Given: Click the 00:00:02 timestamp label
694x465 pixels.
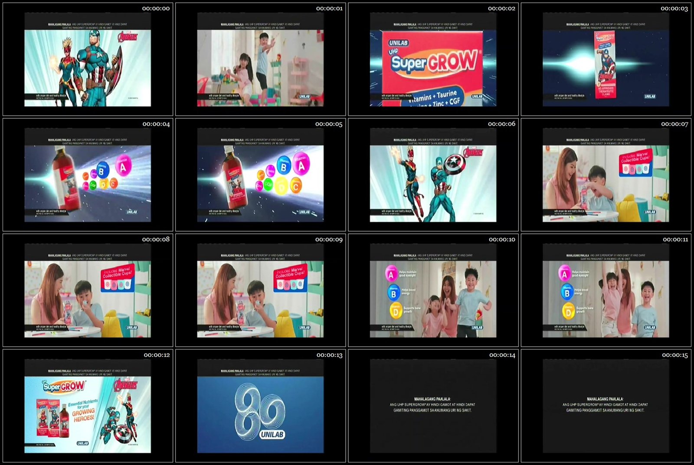Looking at the screenshot, I should pos(502,8).
